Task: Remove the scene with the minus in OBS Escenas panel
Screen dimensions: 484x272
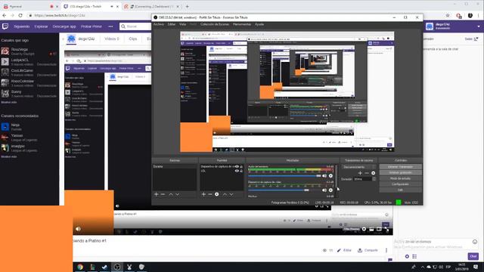Action: tap(163, 194)
